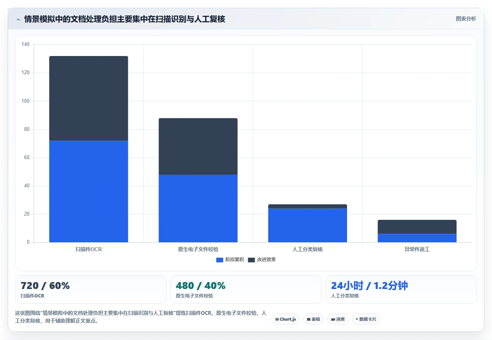Click the blue 阶段累积 legend color swatch
Image resolution: width=492 pixels, height=340 pixels.
click(x=220, y=260)
